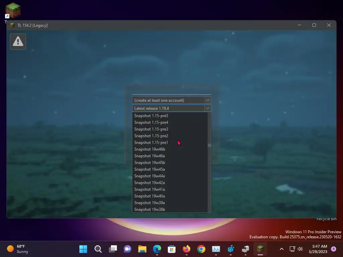Select Snapshot 1.15-pre4
343x257 pixels.
(170, 122)
